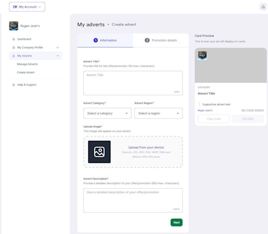The height and width of the screenshot is (234, 268).
Task: Click the Advert Title text field
Action: [x=133, y=83]
